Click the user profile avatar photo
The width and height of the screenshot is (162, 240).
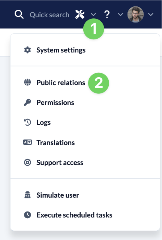pyautogui.click(x=135, y=14)
